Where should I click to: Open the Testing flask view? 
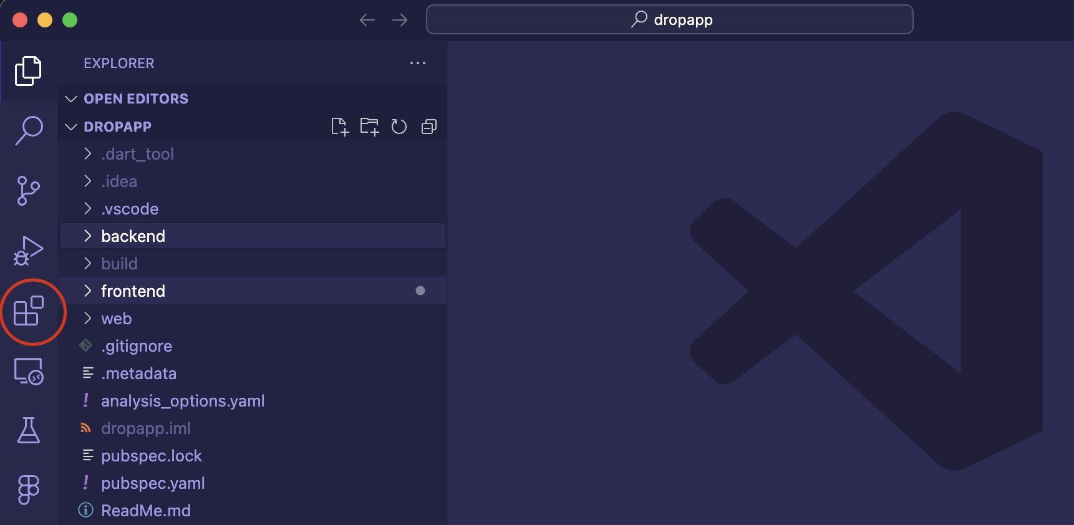(x=29, y=430)
